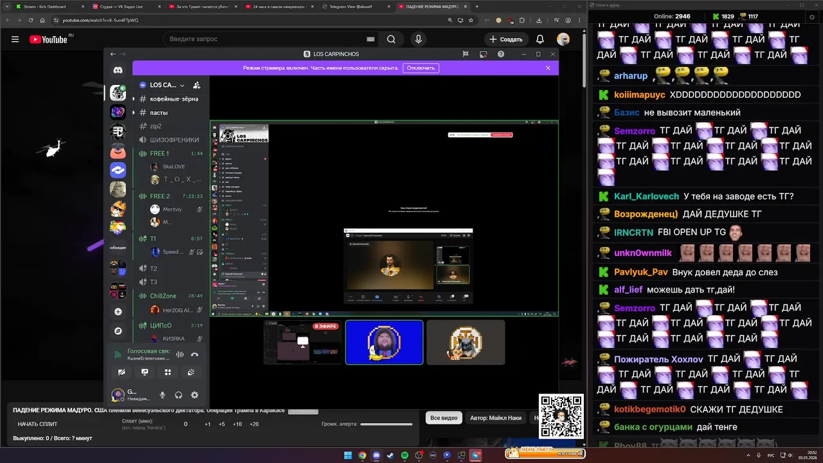Click YouTube search input field
Screen dimensions: 823x463
click(270, 39)
